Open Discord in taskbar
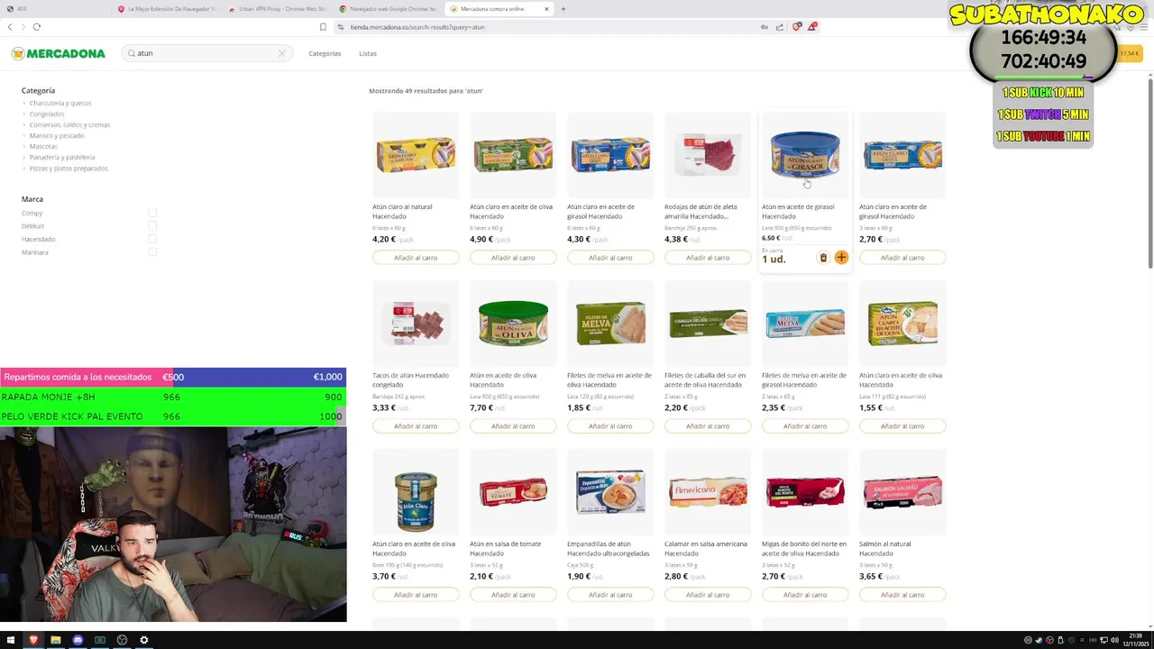This screenshot has height=649, width=1154. pyautogui.click(x=78, y=640)
